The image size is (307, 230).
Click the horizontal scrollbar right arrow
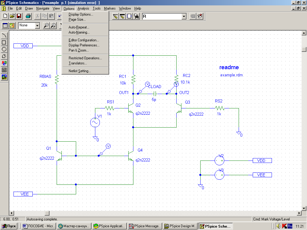click(299, 213)
